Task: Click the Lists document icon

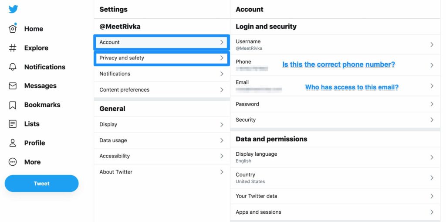Action: (13, 124)
